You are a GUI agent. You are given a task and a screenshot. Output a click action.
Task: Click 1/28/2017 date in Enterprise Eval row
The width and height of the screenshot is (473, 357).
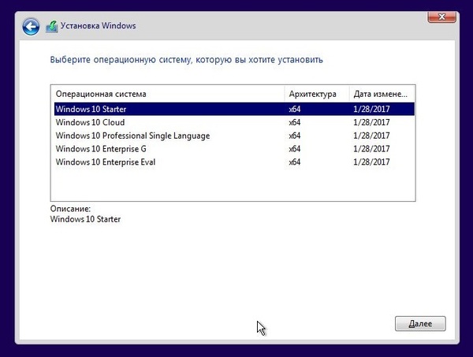[x=371, y=162]
